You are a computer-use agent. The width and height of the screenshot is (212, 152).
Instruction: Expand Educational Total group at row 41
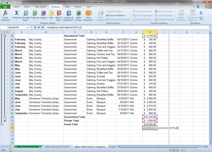pyautogui.click(x=5, y=36)
